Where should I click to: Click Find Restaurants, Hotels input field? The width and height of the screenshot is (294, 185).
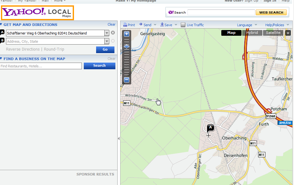(x=41, y=66)
